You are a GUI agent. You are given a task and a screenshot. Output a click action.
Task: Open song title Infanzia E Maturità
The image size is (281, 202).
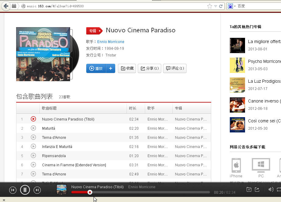tap(57, 147)
